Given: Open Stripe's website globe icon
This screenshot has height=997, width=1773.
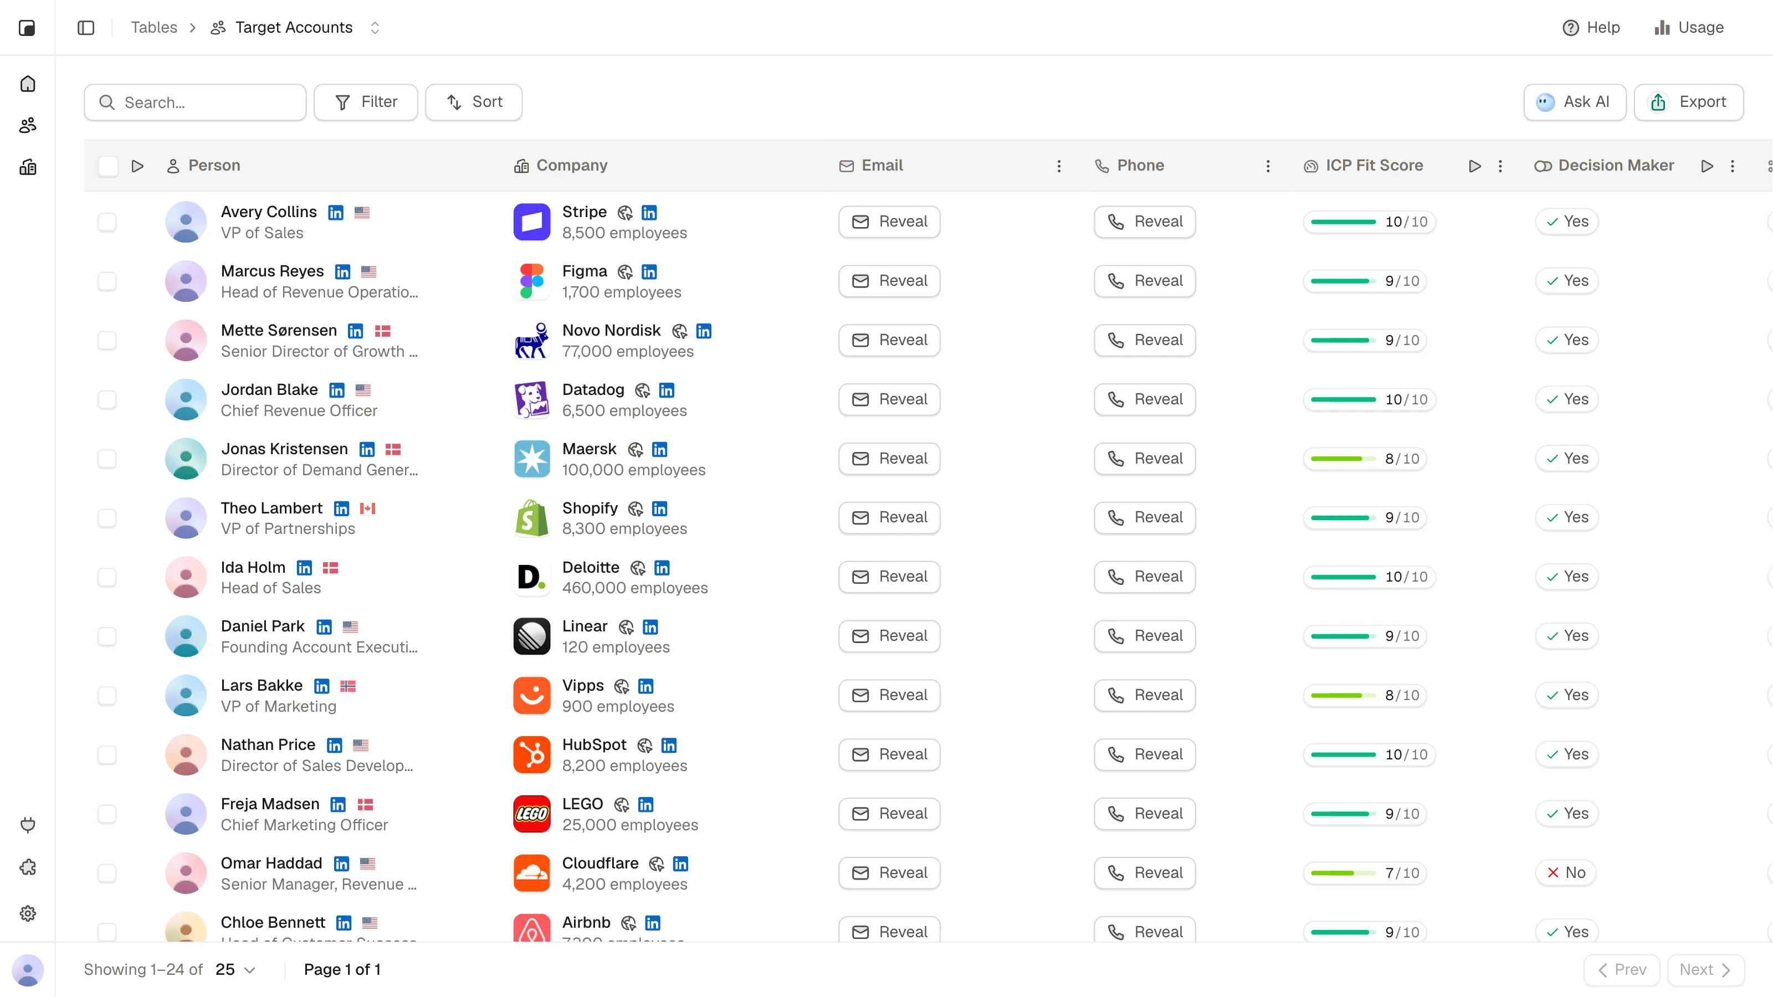Looking at the screenshot, I should tap(625, 213).
